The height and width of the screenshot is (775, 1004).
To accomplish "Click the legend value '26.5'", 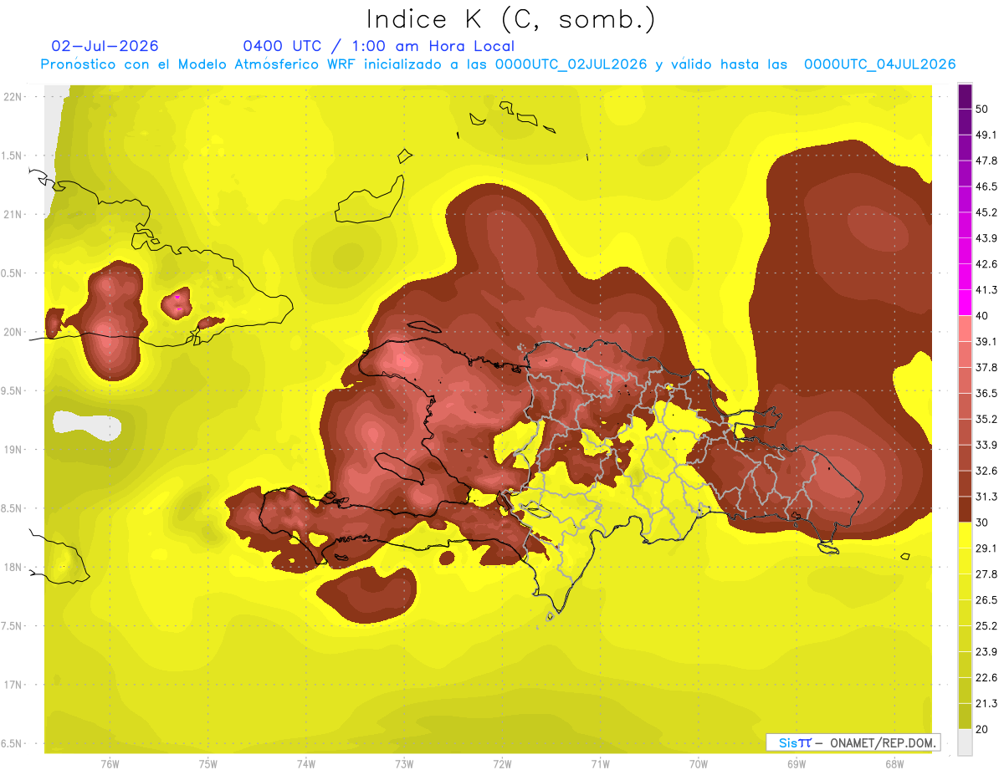I will [986, 599].
